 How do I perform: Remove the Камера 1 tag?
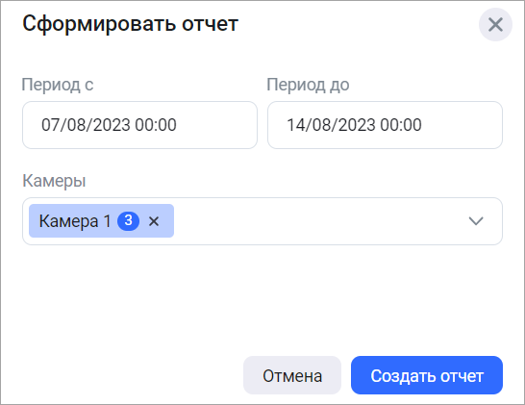click(154, 221)
